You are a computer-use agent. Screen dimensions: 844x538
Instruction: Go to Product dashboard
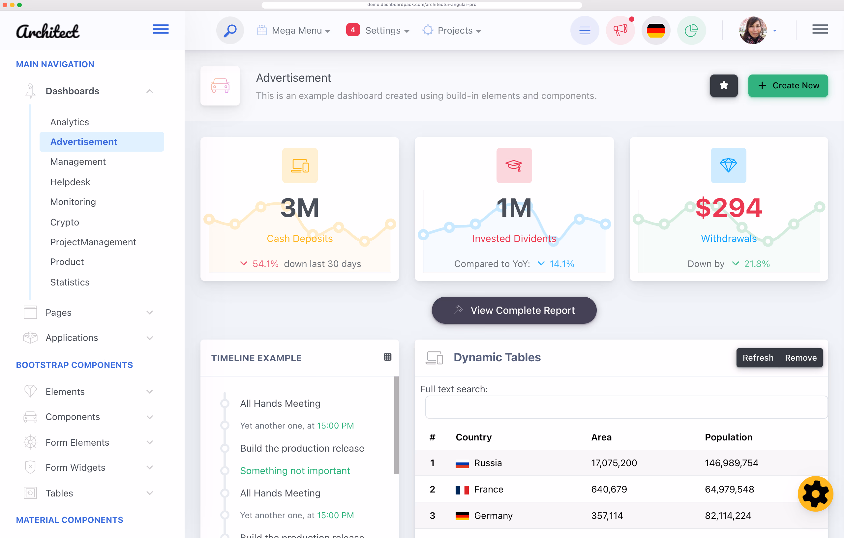pyautogui.click(x=67, y=262)
